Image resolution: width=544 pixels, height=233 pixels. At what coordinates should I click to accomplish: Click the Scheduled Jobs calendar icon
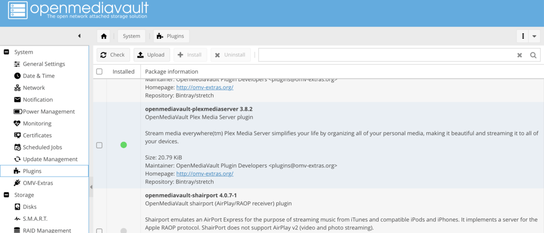coord(17,147)
